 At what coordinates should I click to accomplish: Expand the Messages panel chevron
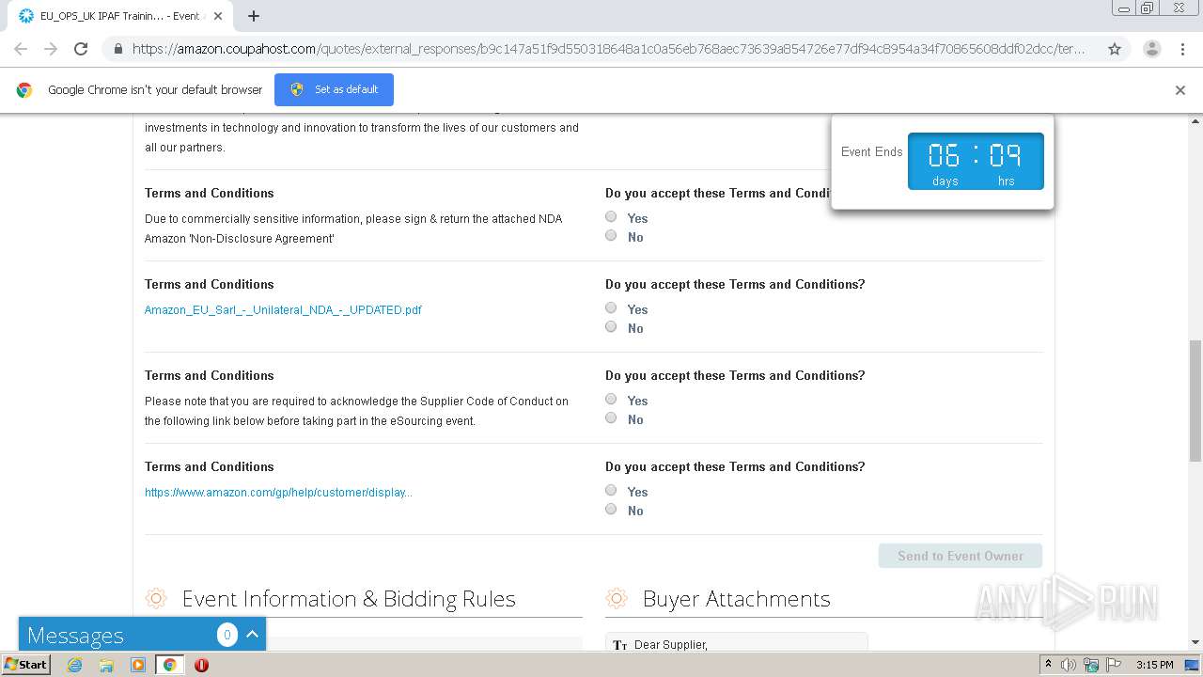pyautogui.click(x=252, y=635)
